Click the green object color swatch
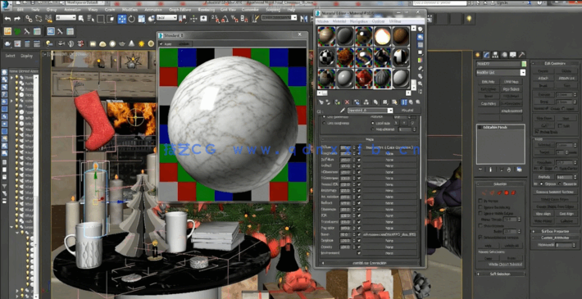The width and height of the screenshot is (582, 299). (x=524, y=64)
